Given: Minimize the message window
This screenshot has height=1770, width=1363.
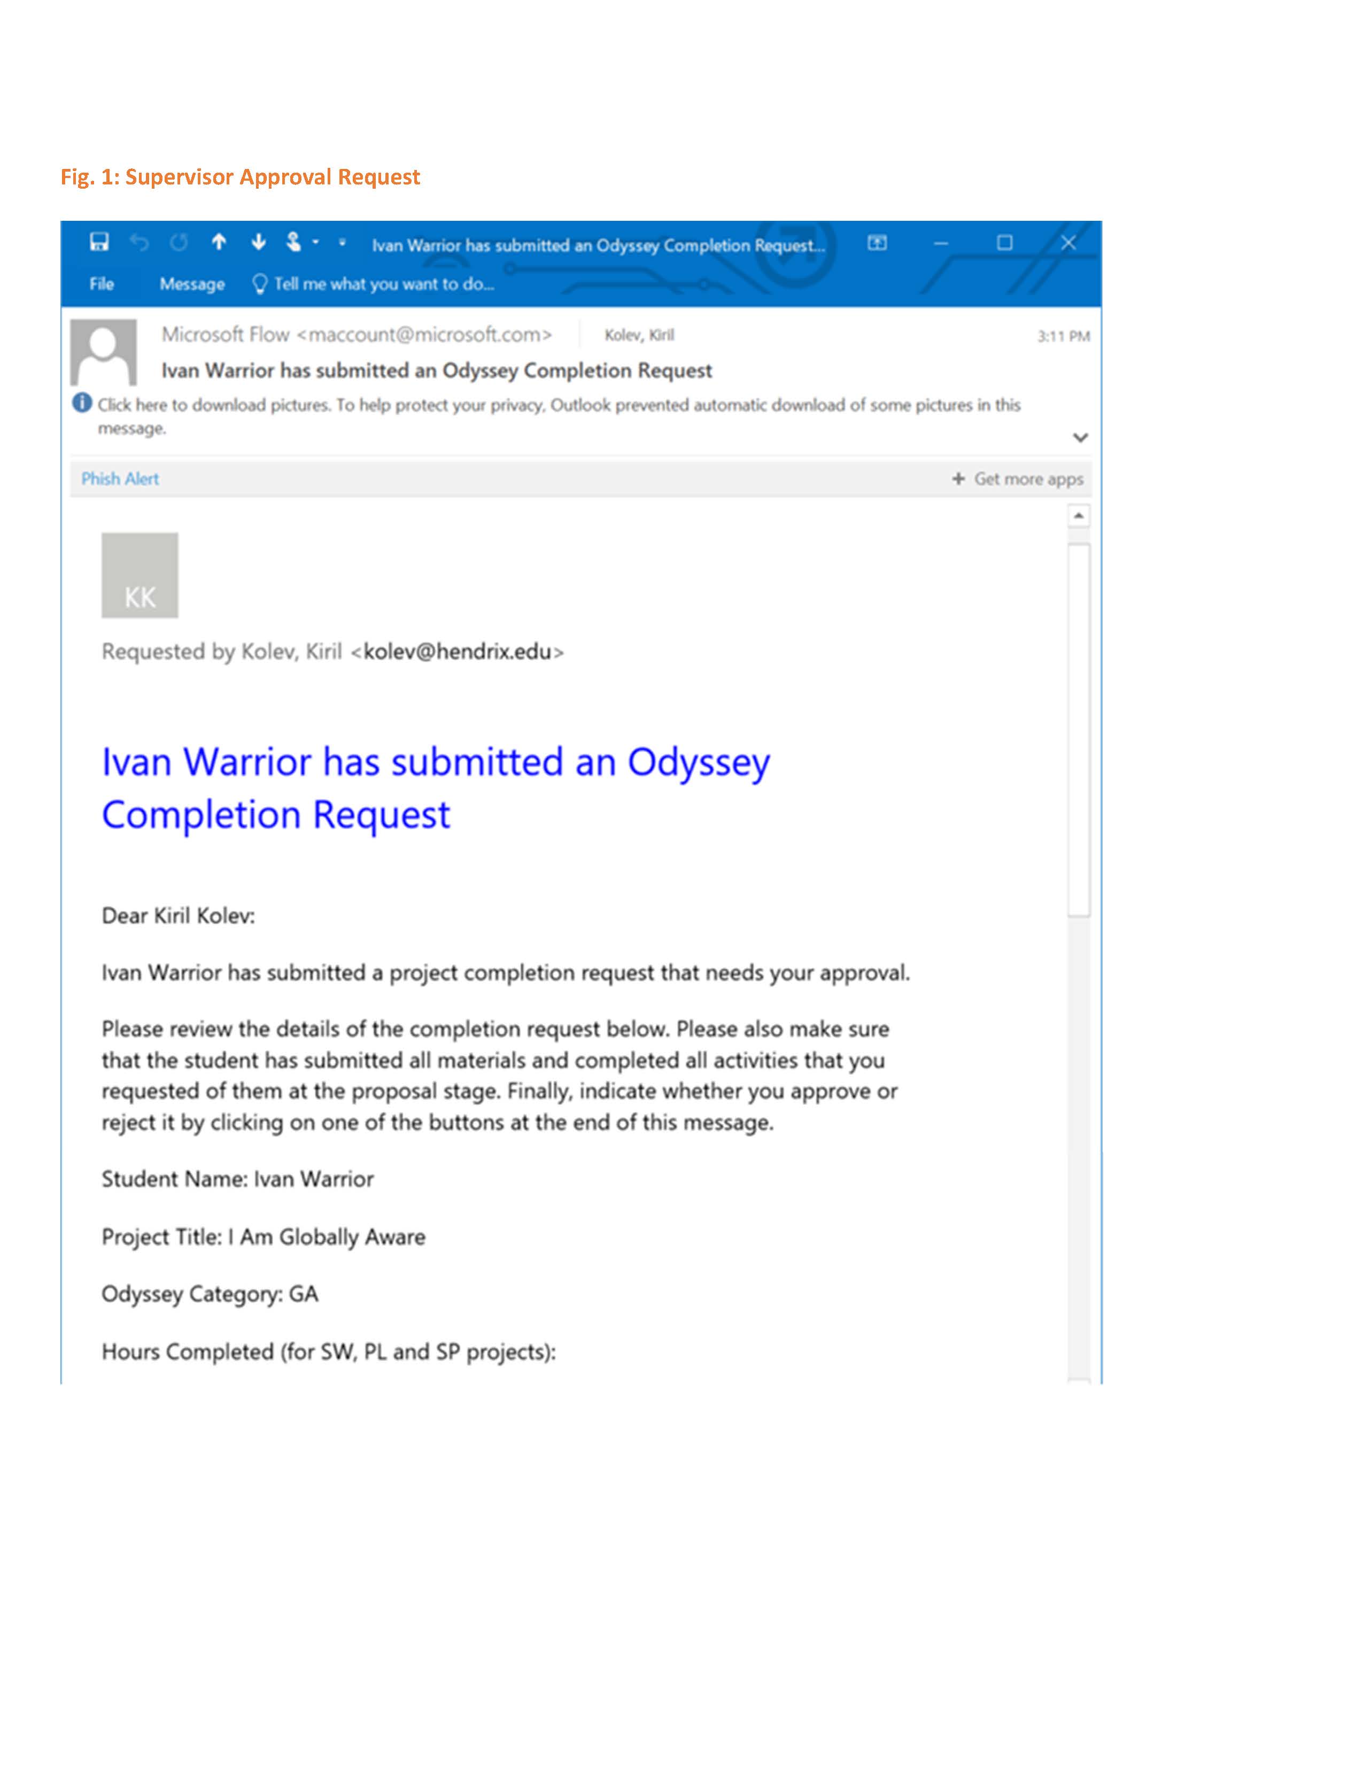Looking at the screenshot, I should click(940, 242).
